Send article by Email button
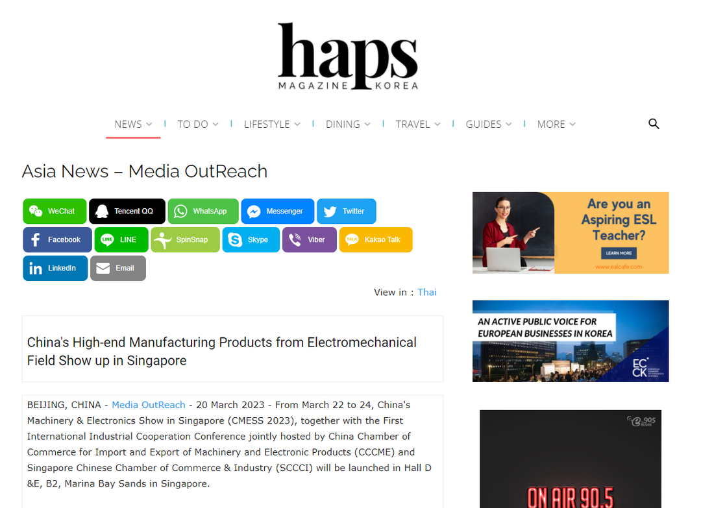 pyautogui.click(x=117, y=269)
